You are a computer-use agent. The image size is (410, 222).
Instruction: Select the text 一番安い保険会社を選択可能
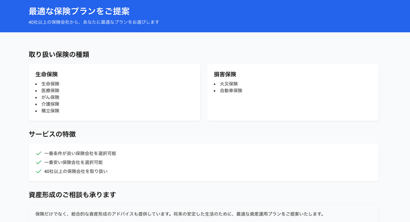coord(73,162)
